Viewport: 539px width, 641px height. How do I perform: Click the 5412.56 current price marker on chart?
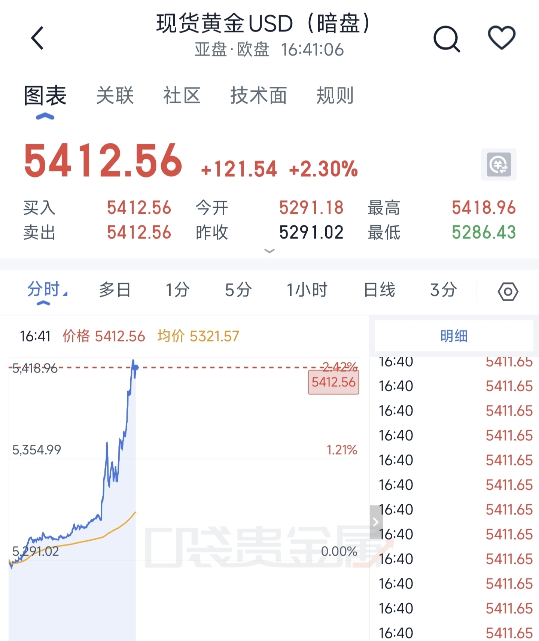click(333, 382)
